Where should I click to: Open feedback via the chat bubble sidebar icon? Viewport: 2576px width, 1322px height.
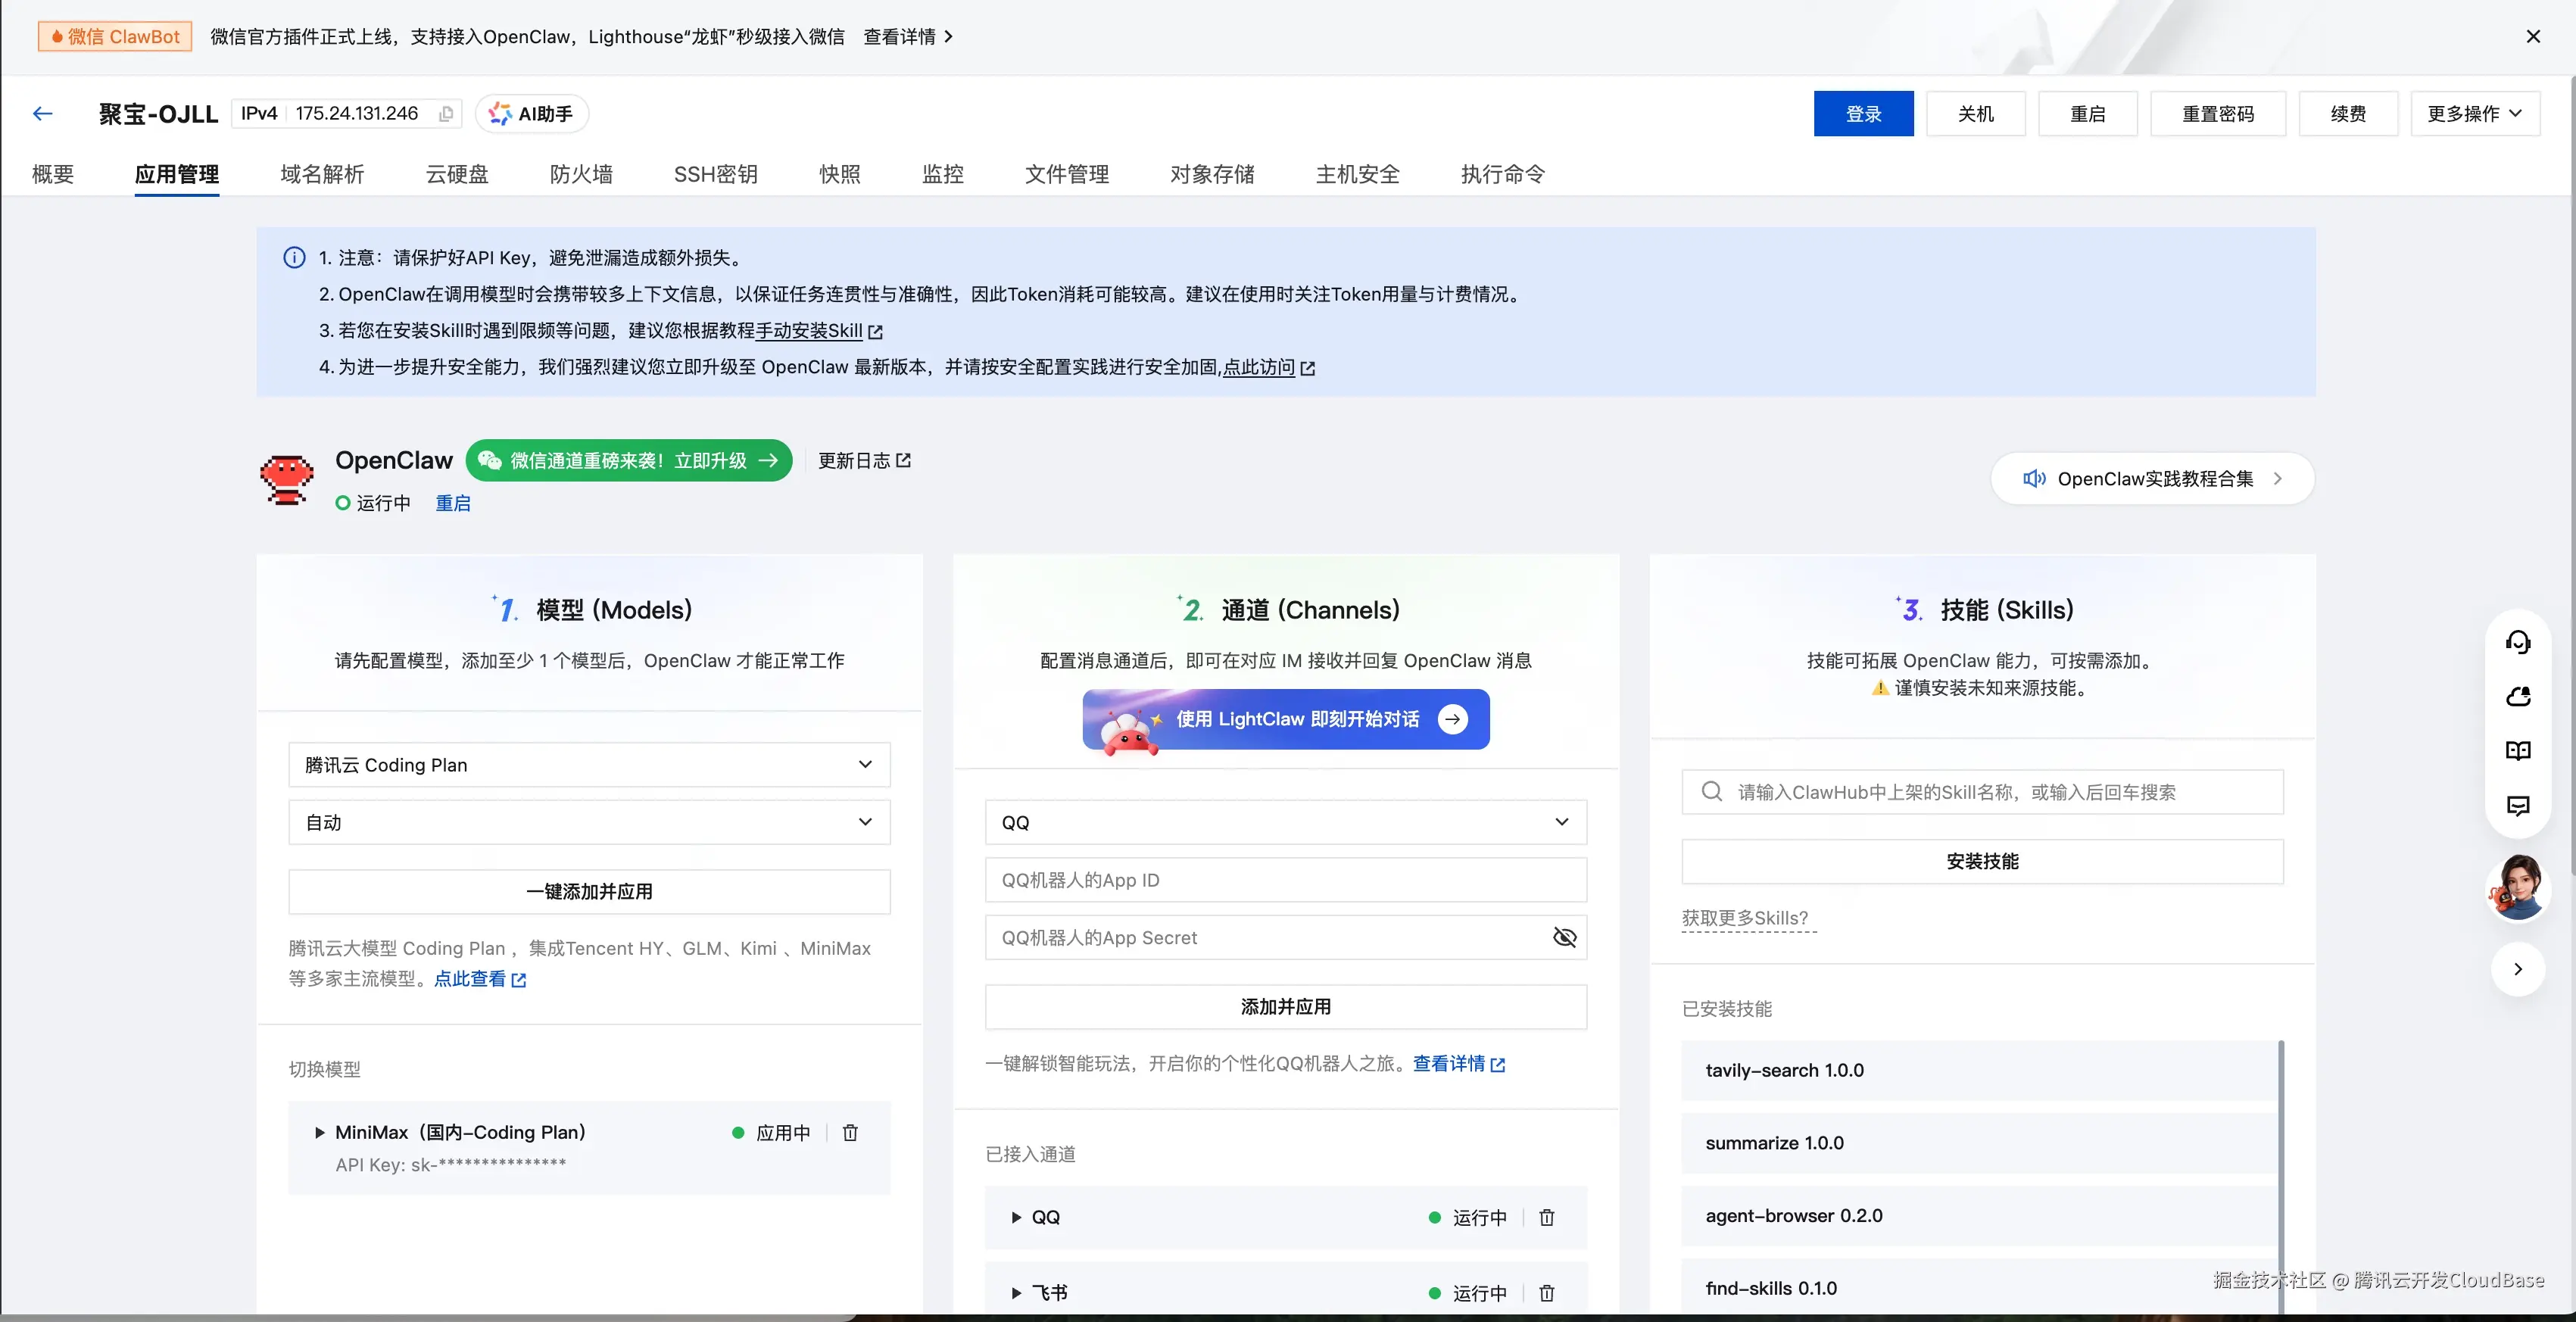[x=2519, y=806]
